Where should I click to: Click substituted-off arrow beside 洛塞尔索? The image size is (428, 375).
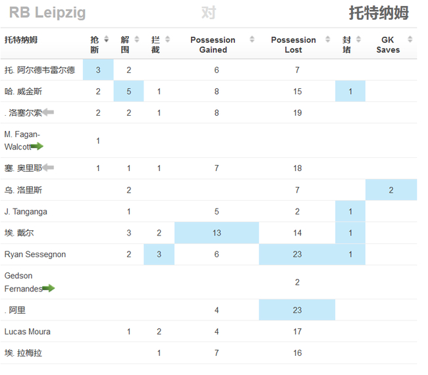click(48, 112)
